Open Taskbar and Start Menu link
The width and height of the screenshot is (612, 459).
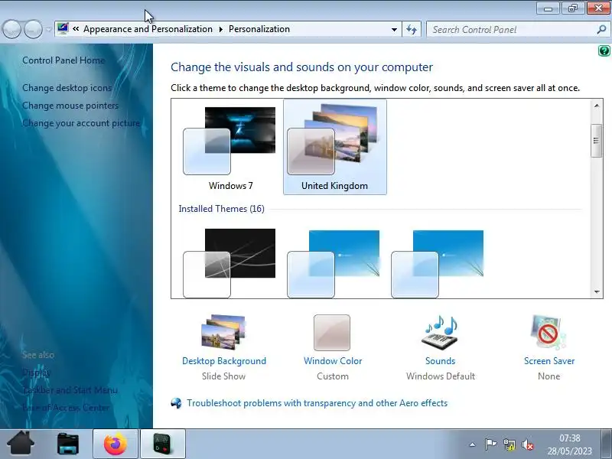pos(70,390)
